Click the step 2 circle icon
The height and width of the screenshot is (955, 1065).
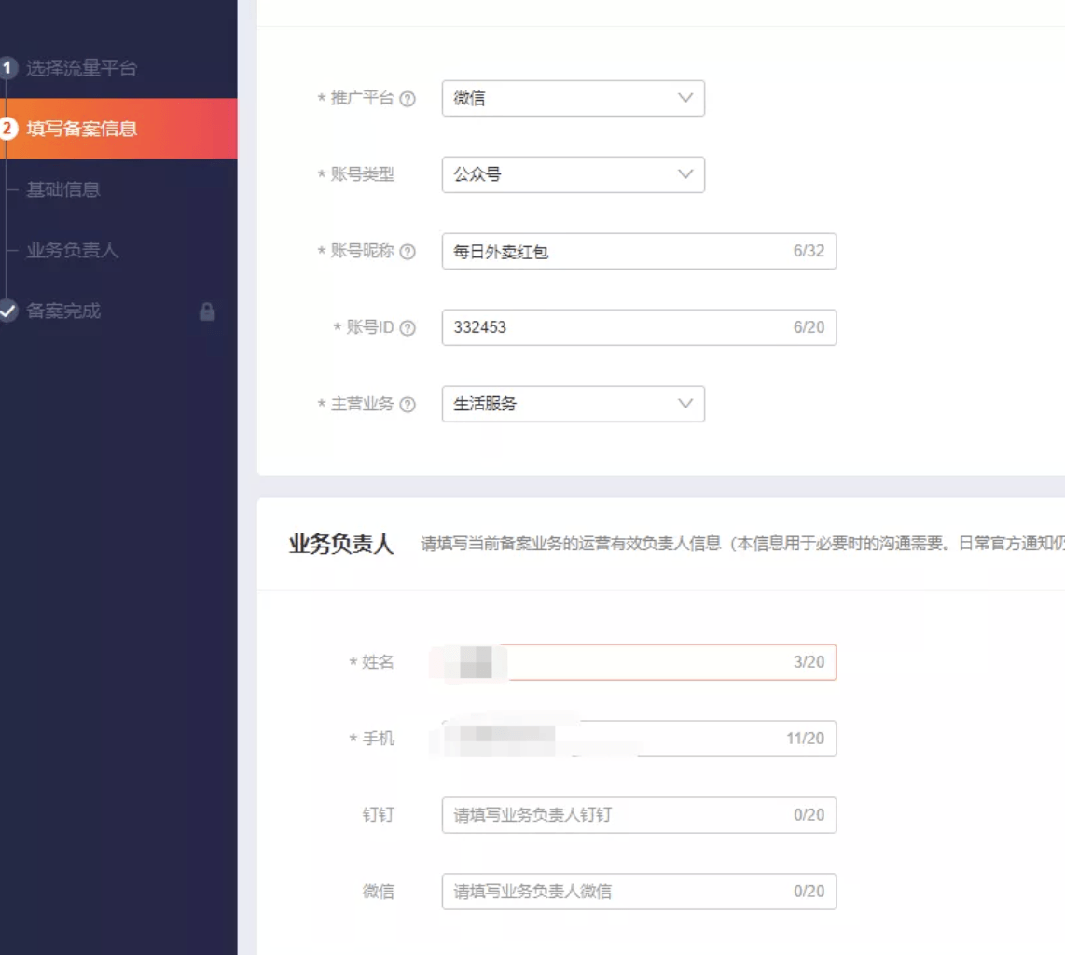pos(7,129)
